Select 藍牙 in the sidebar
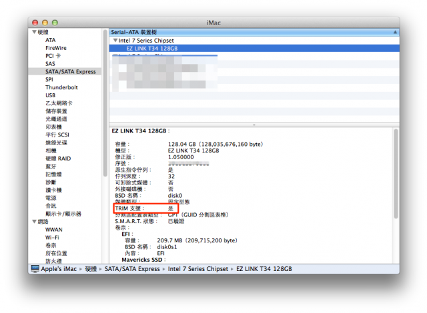The width and height of the screenshot is (427, 313). pos(51,166)
